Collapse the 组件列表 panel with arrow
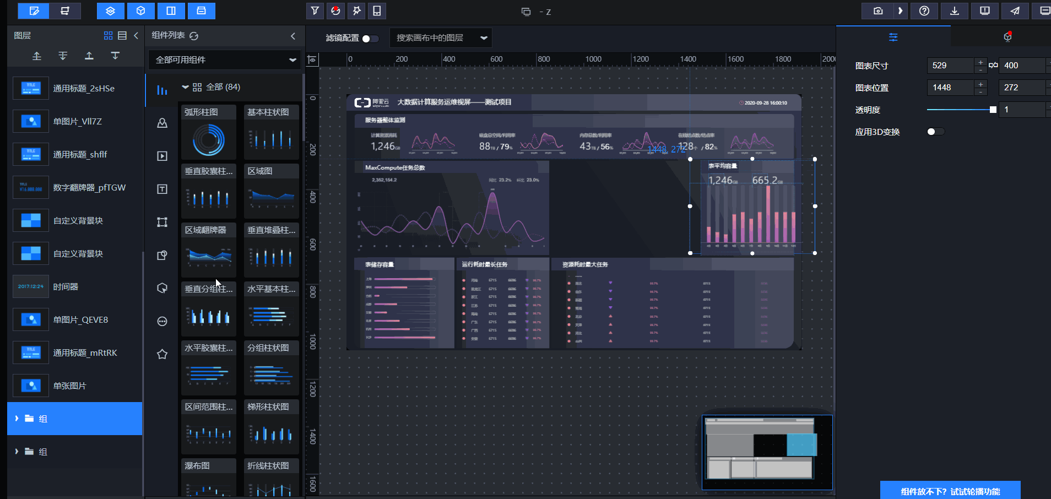 (293, 36)
